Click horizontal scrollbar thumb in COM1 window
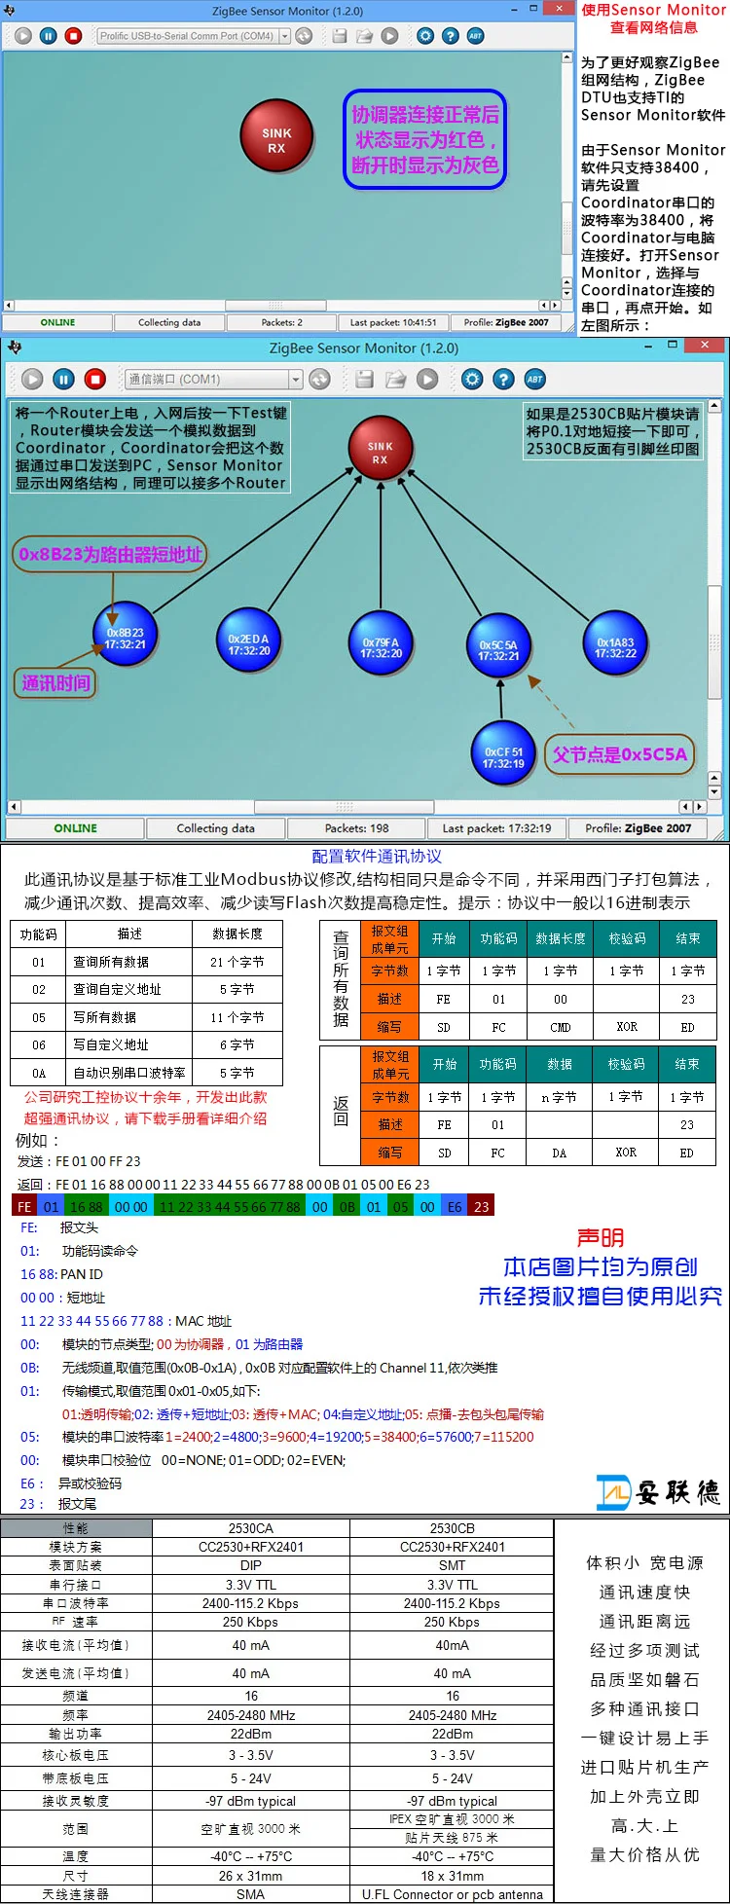Viewport: 730px width, 1904px height. click(344, 807)
